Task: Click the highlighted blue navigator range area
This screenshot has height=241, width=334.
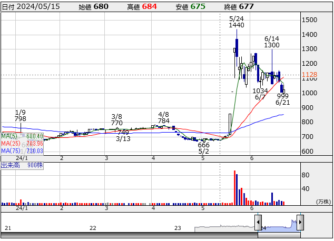Action: (x=279, y=223)
